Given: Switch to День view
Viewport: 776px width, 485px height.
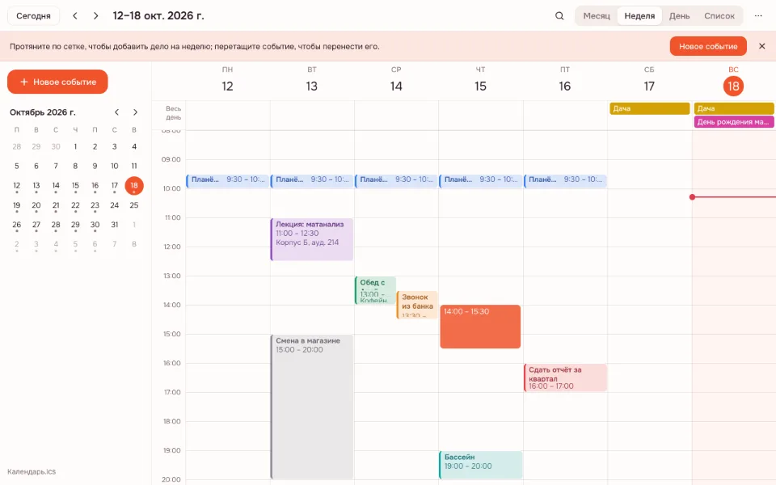Looking at the screenshot, I should pos(679,16).
